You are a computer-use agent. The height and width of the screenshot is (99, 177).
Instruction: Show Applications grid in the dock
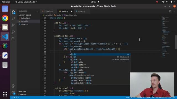(5, 94)
